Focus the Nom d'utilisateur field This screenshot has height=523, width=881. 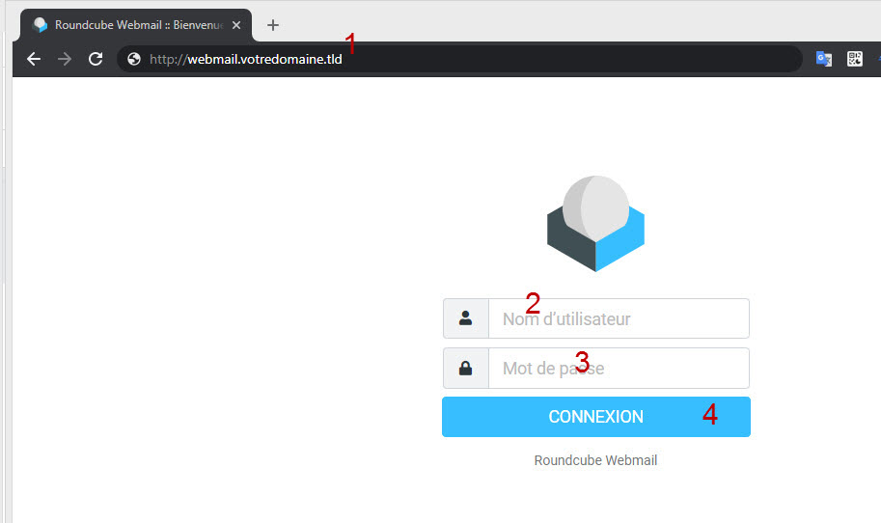[619, 318]
